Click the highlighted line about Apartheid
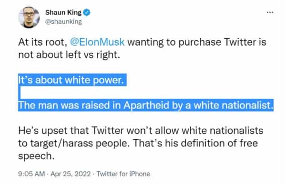This screenshot has width=286, height=184. pos(146,105)
